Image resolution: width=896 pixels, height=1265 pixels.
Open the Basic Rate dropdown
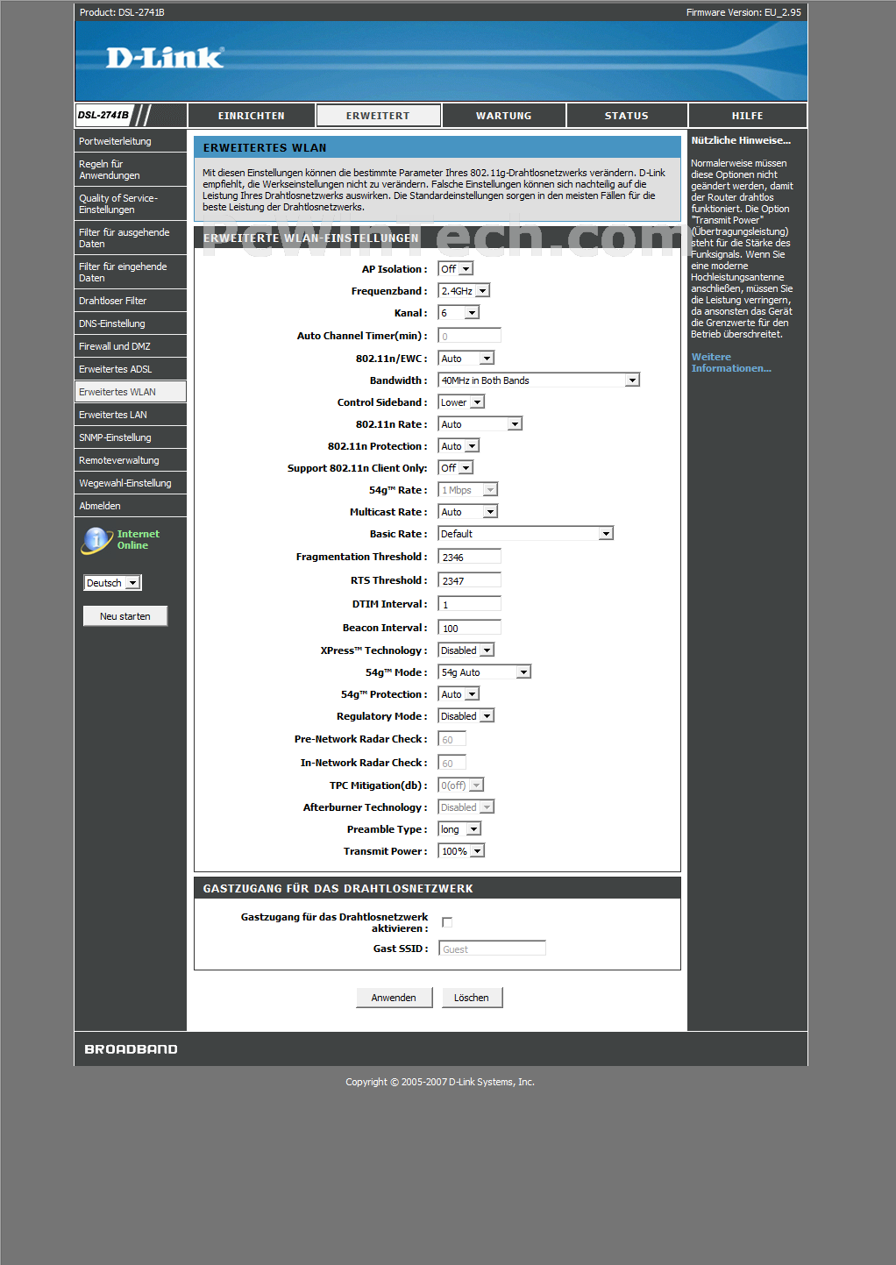(526, 534)
